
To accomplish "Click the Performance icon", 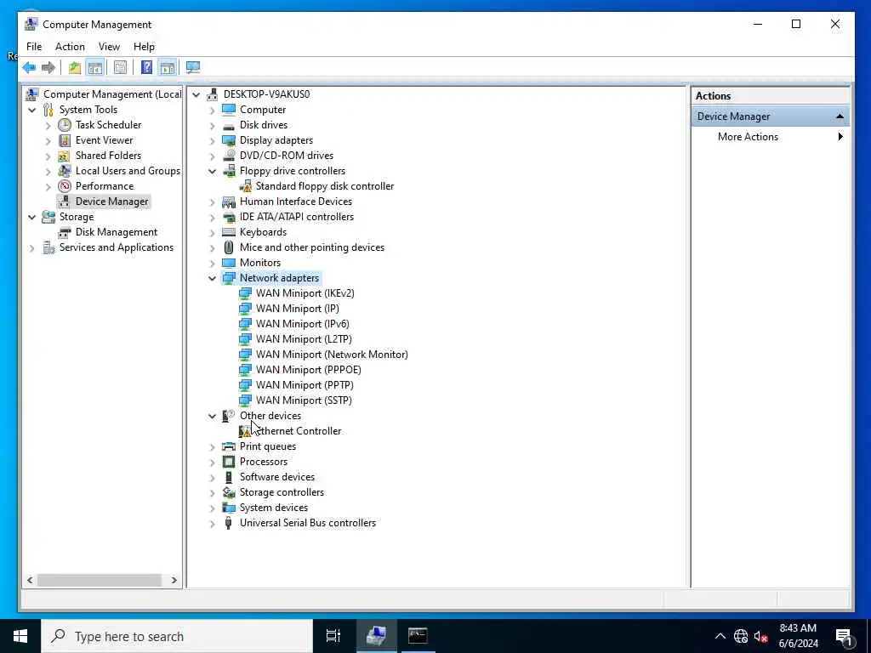I will click(x=65, y=186).
